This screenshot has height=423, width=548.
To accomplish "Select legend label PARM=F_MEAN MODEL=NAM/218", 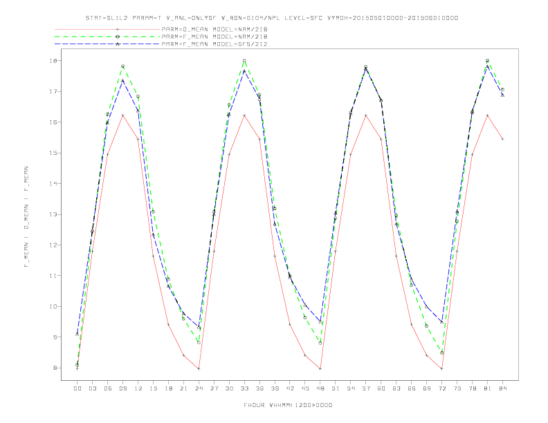I will pyautogui.click(x=214, y=37).
